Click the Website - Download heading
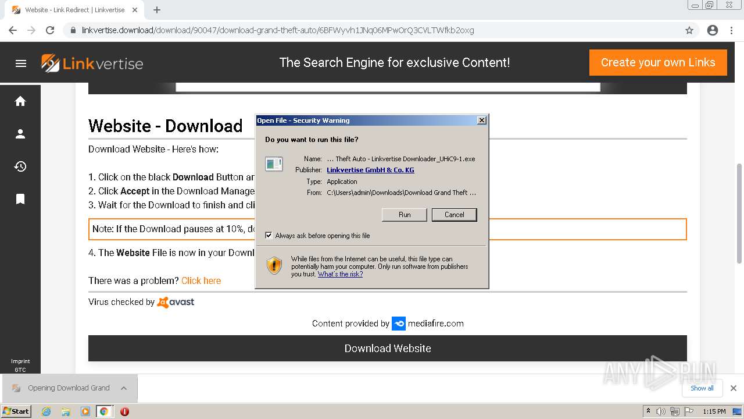 point(166,126)
